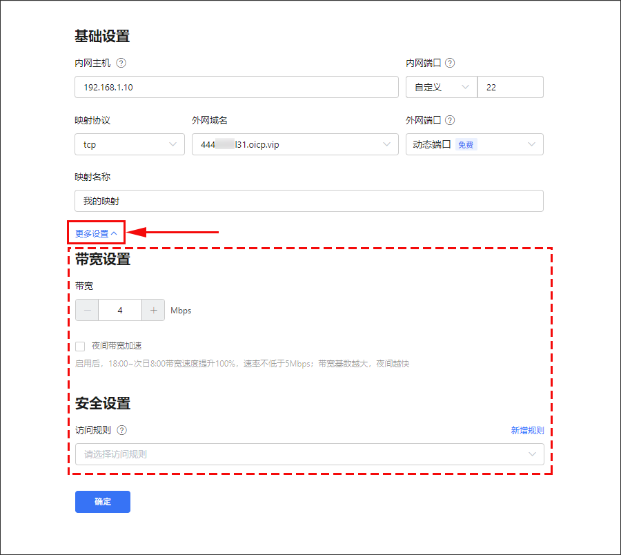Open the 外网域名 dropdown
The width and height of the screenshot is (621, 555).
[x=295, y=144]
